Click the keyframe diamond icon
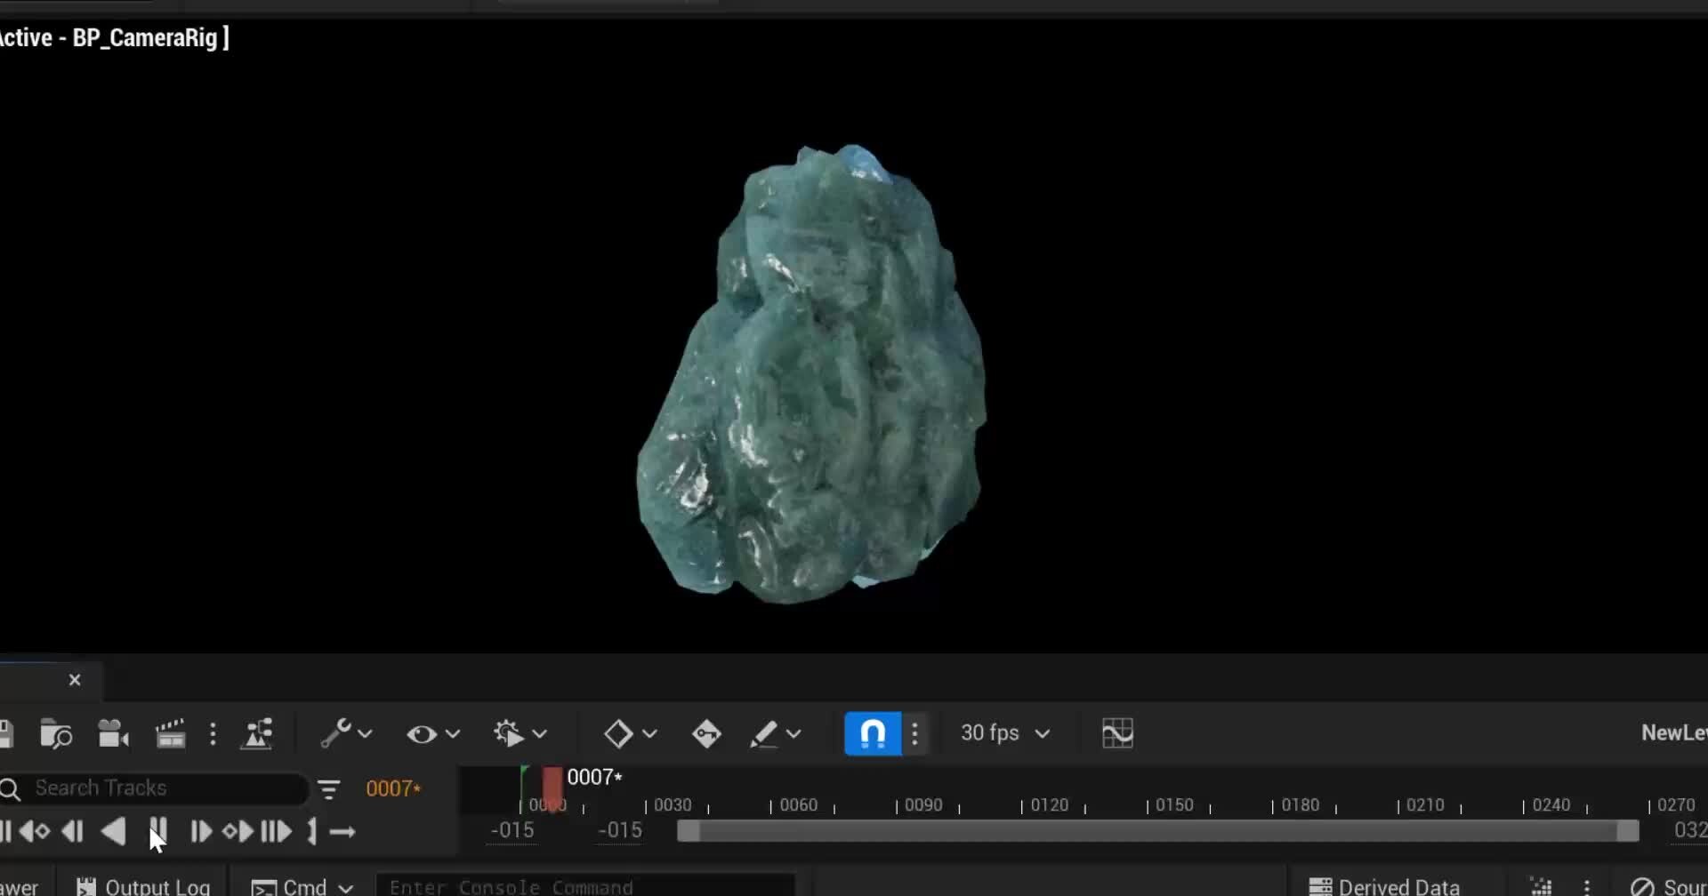1708x896 pixels. tap(619, 733)
